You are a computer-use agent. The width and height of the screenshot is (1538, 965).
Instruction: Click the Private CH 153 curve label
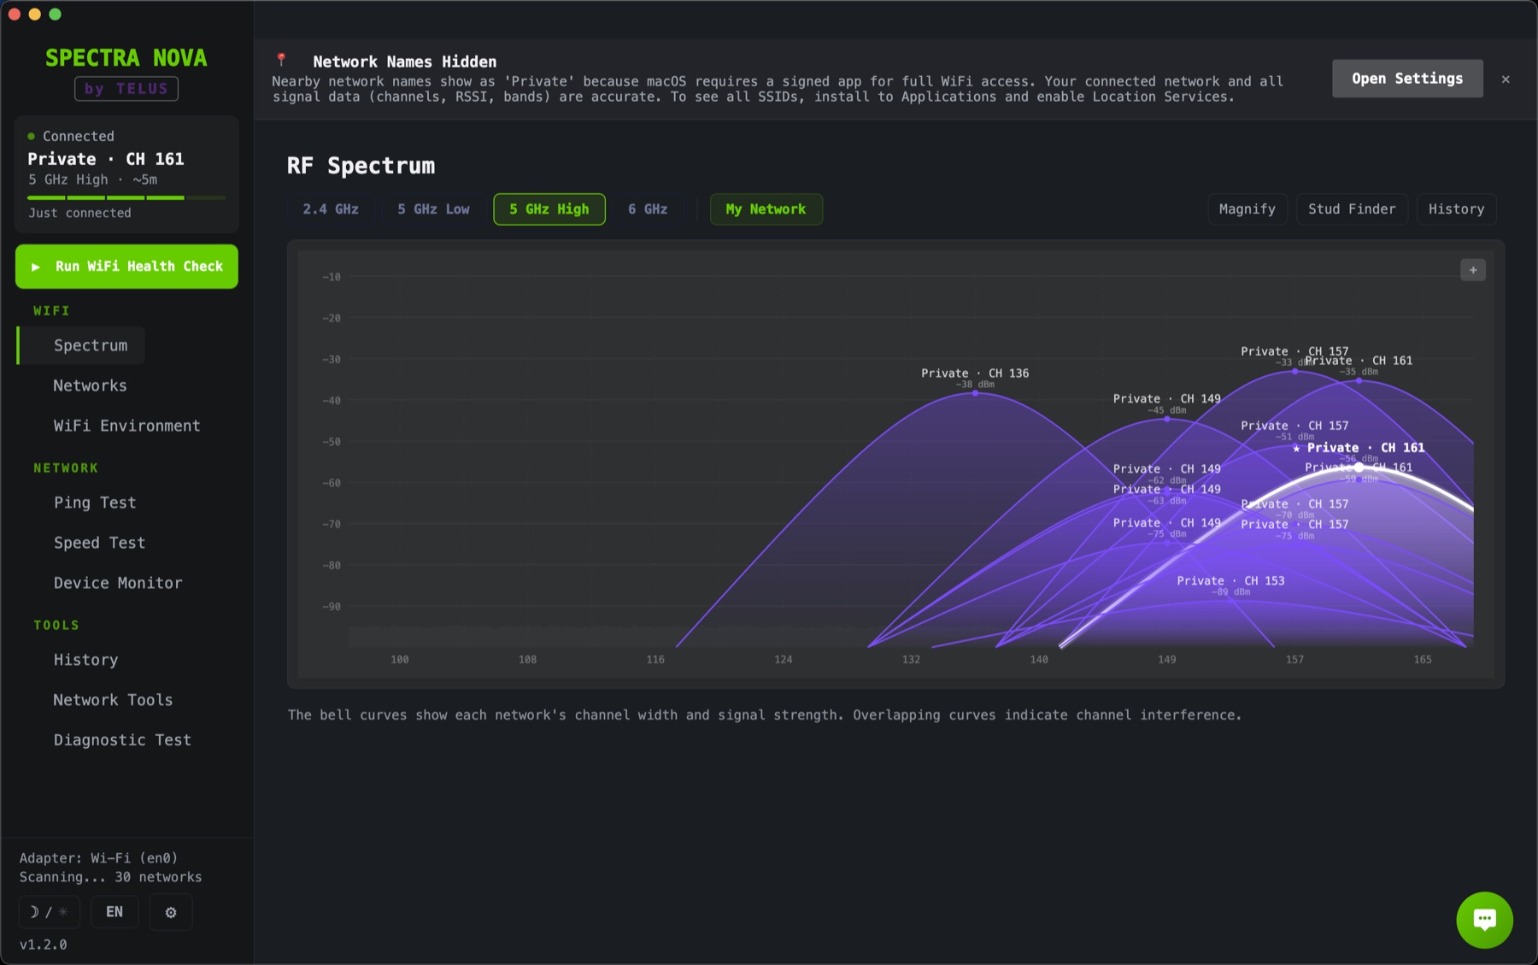pos(1230,581)
